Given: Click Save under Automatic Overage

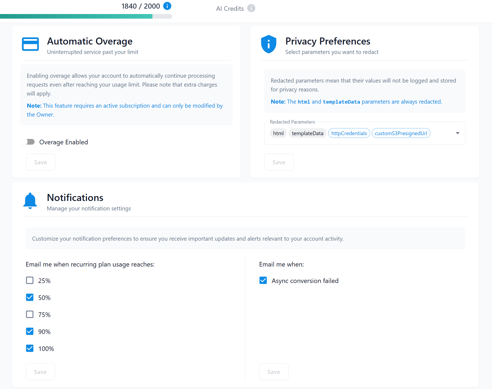Looking at the screenshot, I should [x=41, y=162].
